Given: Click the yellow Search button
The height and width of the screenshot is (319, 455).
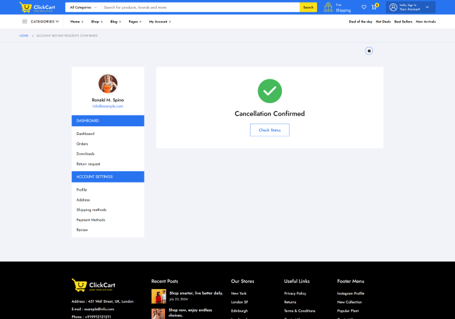Looking at the screenshot, I should 308,7.
